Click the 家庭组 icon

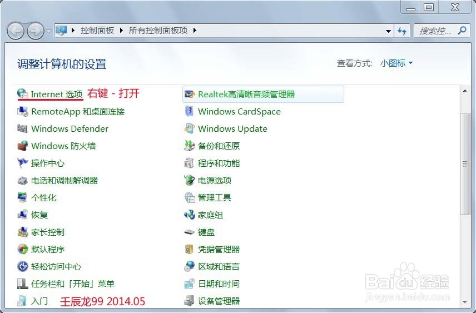[x=190, y=215]
